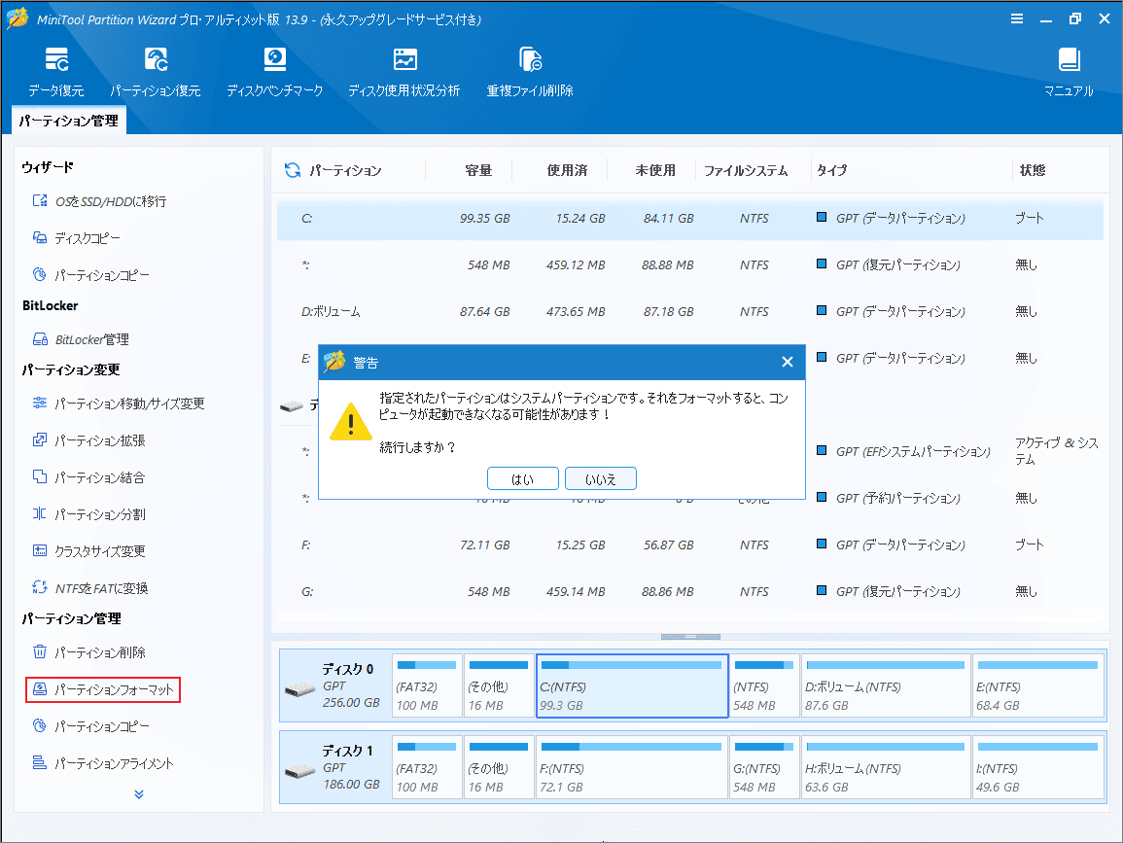
Task: Sort by the 使用済 column header
Action: pos(567,170)
